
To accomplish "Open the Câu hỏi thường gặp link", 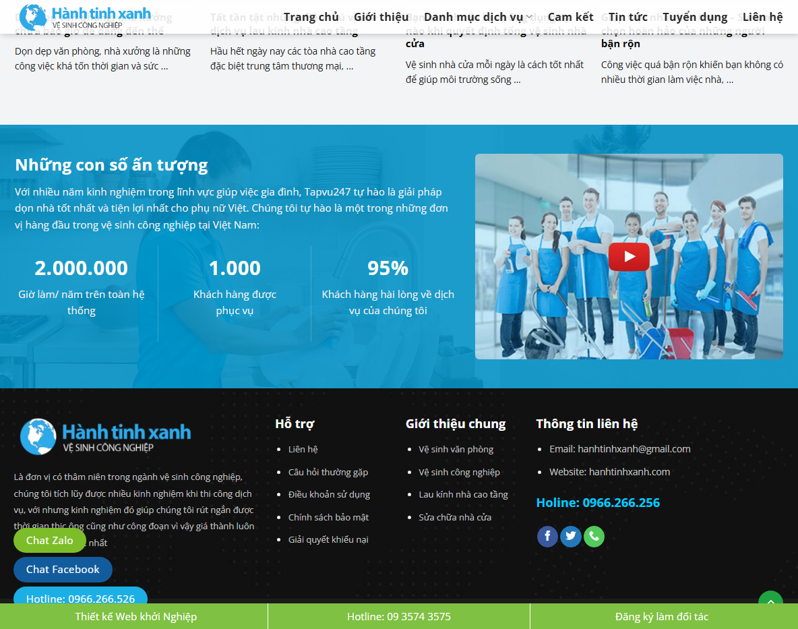I will (x=328, y=472).
